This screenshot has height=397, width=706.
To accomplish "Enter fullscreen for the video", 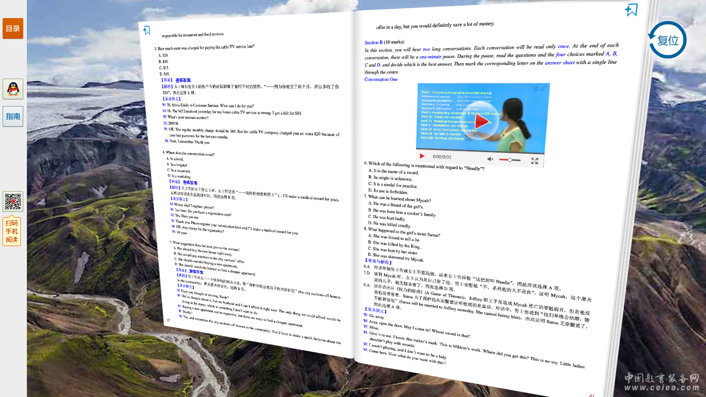I will [x=534, y=161].
